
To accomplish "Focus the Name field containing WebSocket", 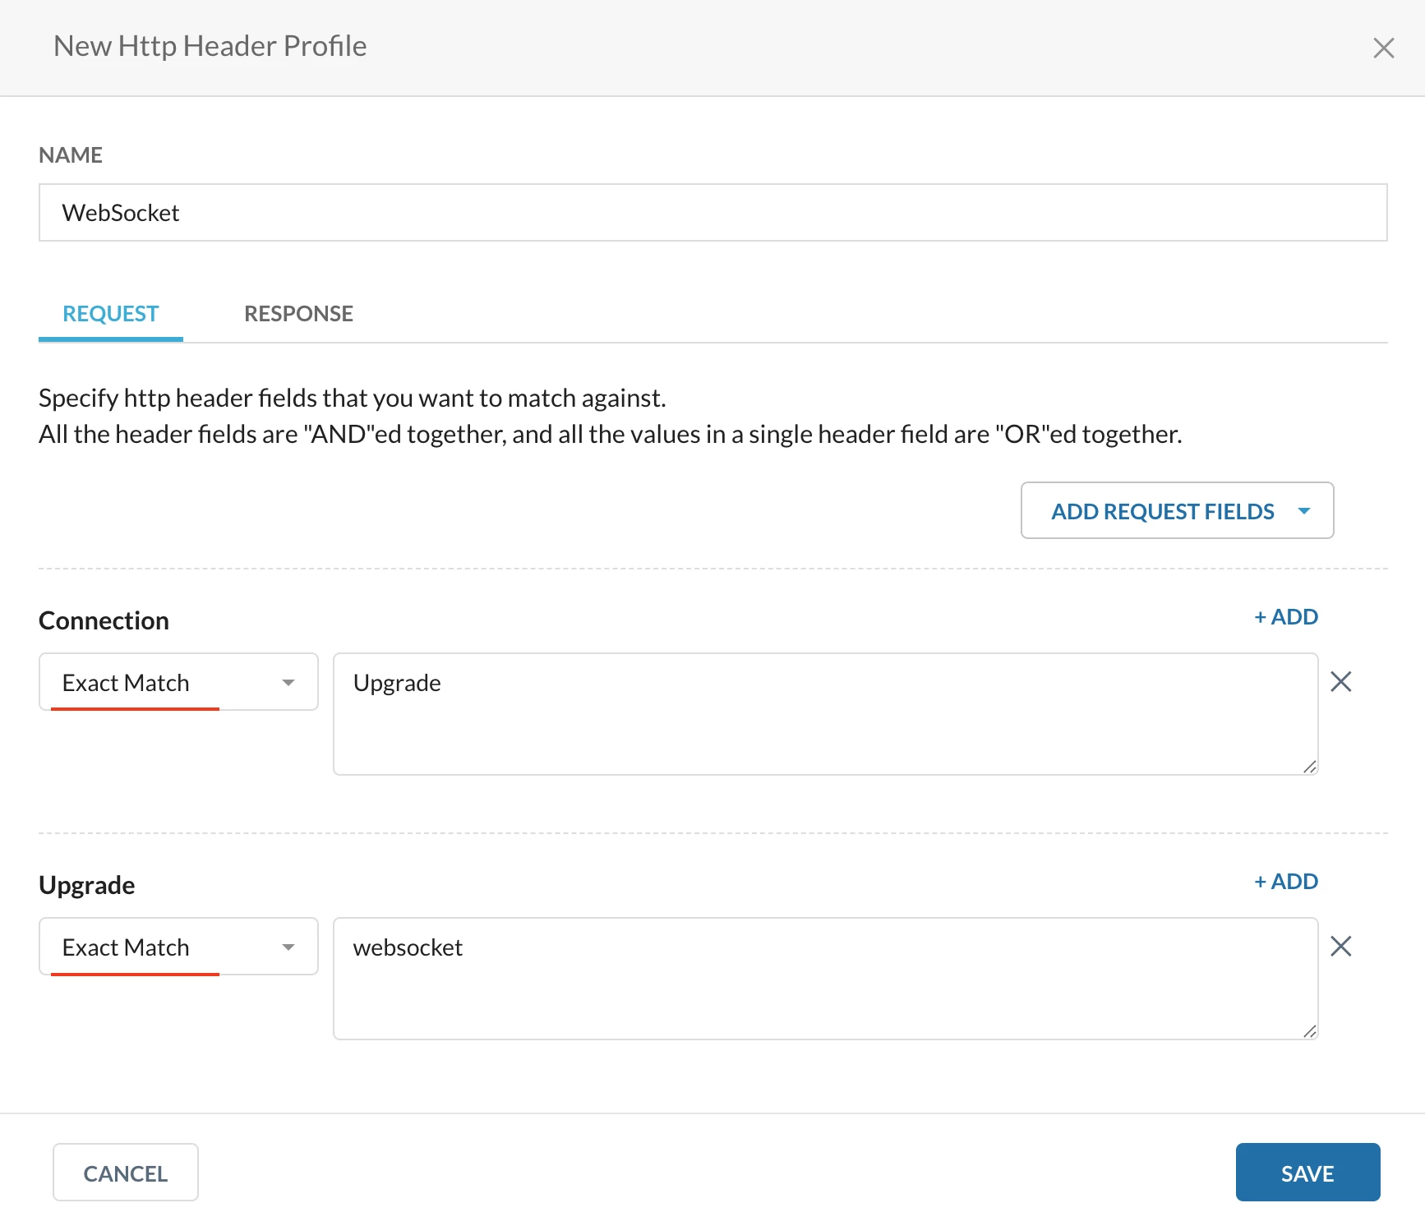I will tap(712, 213).
